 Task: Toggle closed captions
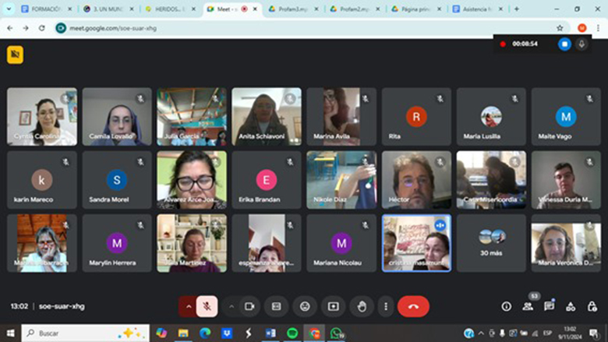click(276, 307)
